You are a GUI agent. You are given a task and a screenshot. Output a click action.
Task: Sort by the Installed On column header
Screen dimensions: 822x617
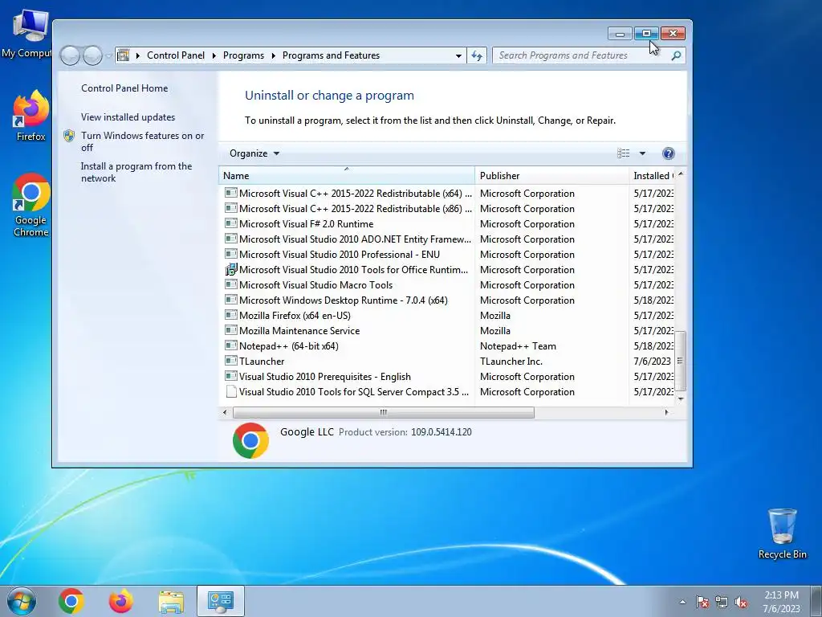652,175
